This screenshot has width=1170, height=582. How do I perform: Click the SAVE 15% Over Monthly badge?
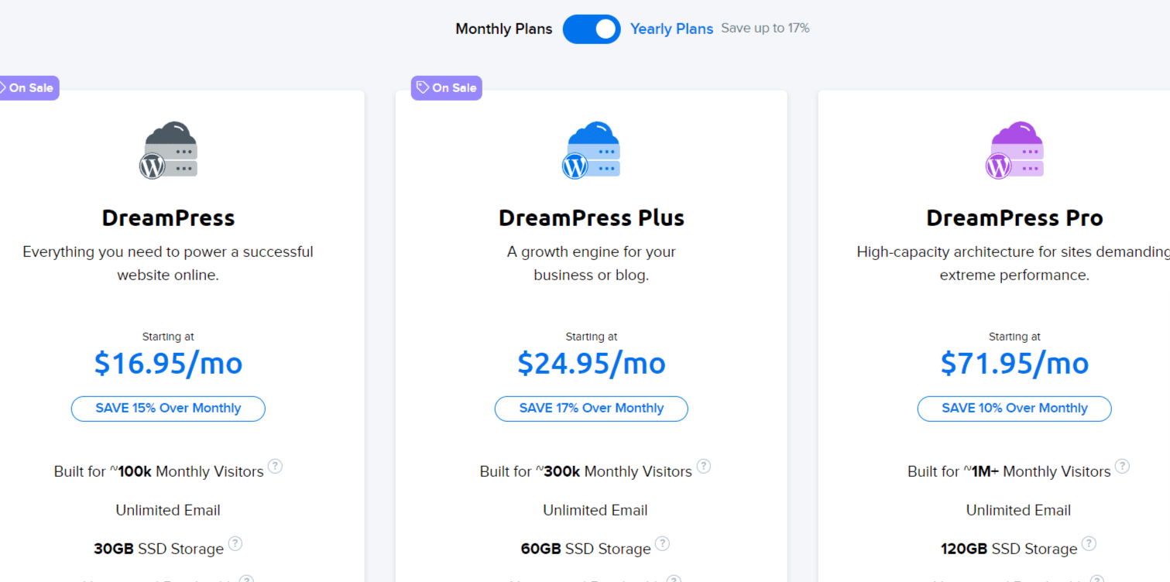[x=168, y=409]
